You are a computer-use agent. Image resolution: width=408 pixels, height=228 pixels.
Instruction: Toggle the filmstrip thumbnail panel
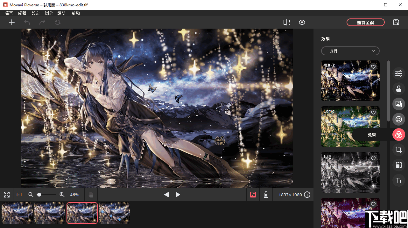pyautogui.click(x=253, y=195)
